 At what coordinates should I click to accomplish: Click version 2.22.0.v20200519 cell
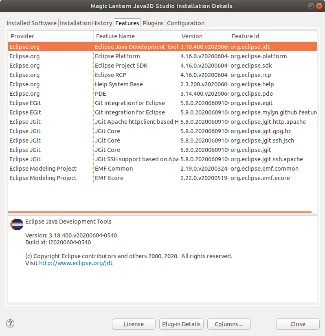(204, 178)
